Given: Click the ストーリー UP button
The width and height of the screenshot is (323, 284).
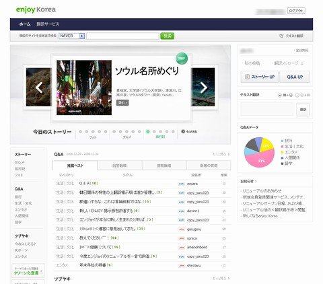Looking at the screenshot, I should pos(260,77).
